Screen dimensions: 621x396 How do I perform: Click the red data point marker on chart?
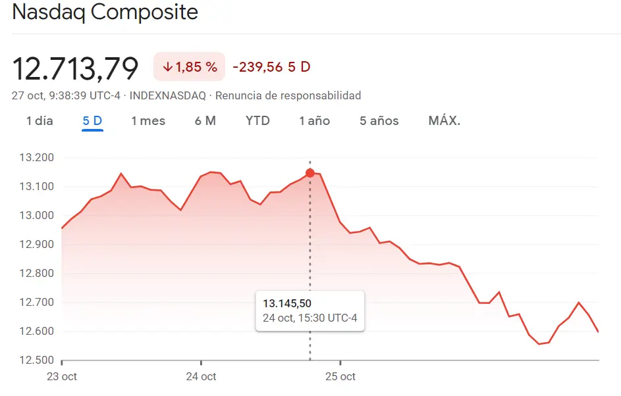tap(310, 173)
